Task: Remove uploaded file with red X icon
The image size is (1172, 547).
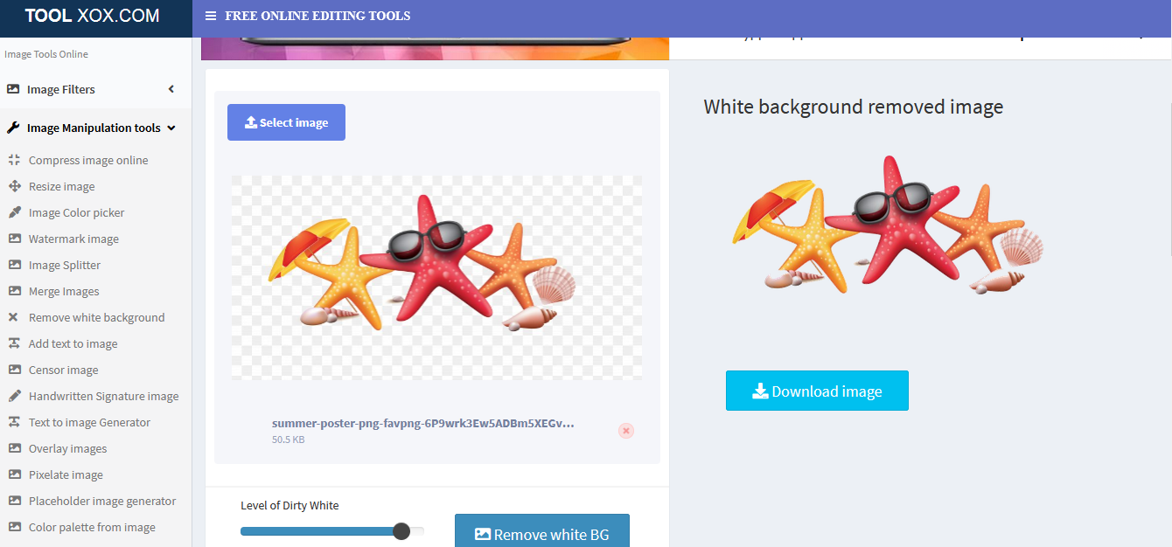Action: pyautogui.click(x=625, y=431)
